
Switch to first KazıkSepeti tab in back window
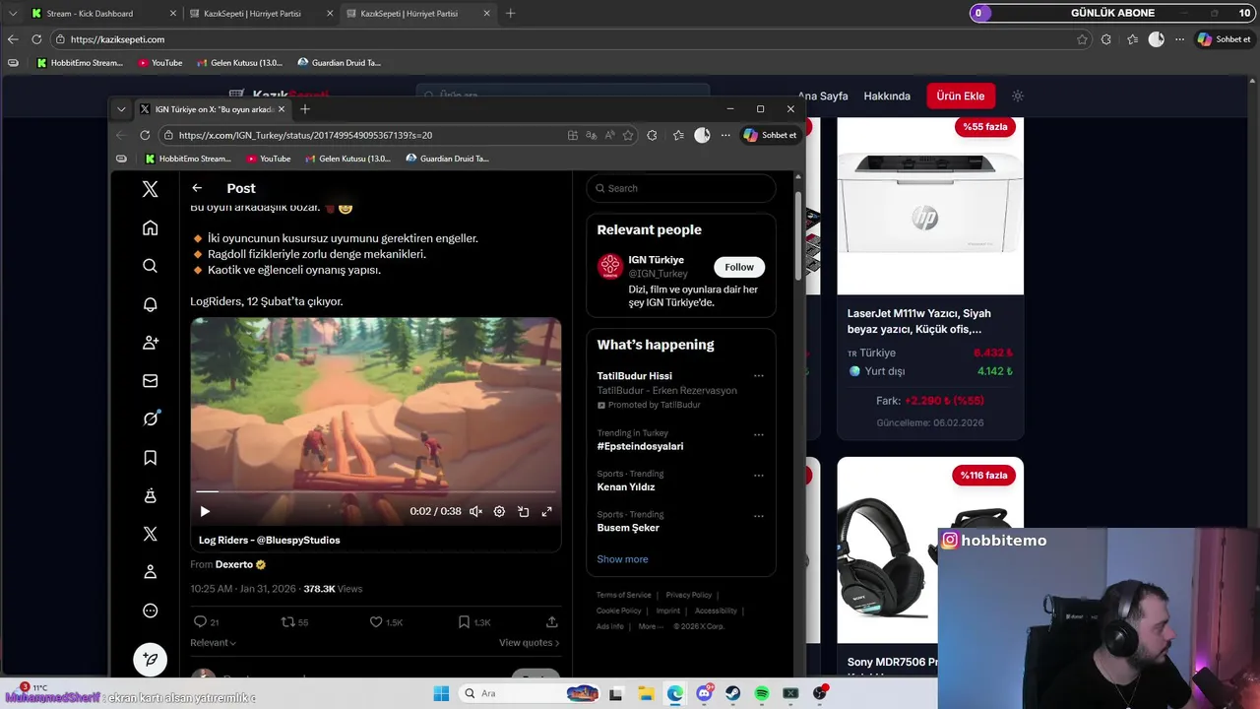pyautogui.click(x=252, y=14)
